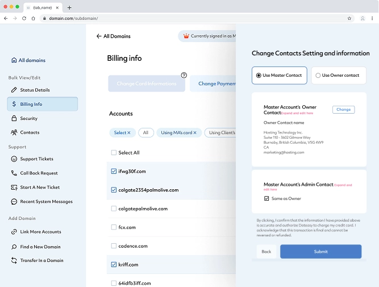This screenshot has height=287, width=379.
Task: Click the crown icon in signed-in banner
Action: 186,36
